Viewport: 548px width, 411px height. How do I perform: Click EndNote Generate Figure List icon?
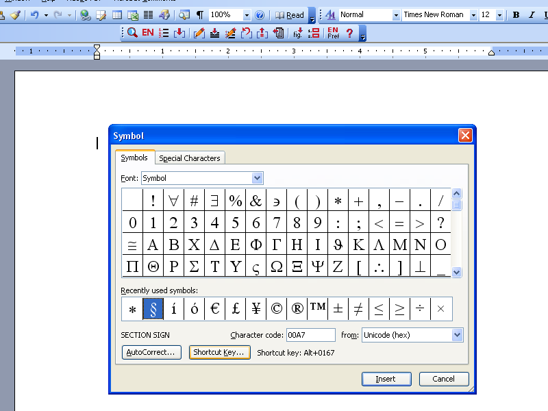[x=314, y=33]
